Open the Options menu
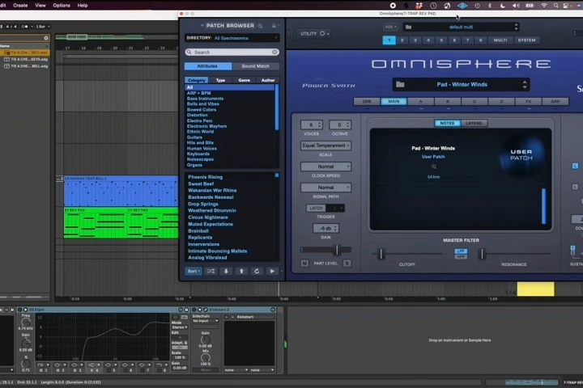This screenshot has width=583, height=388. (x=62, y=5)
